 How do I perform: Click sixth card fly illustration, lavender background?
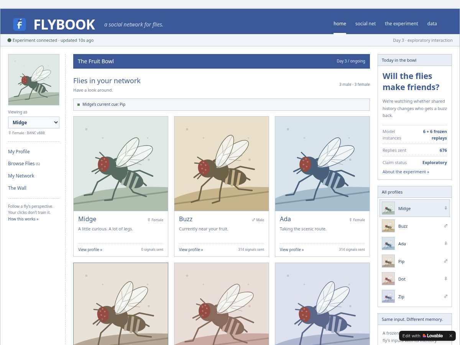[322, 304]
